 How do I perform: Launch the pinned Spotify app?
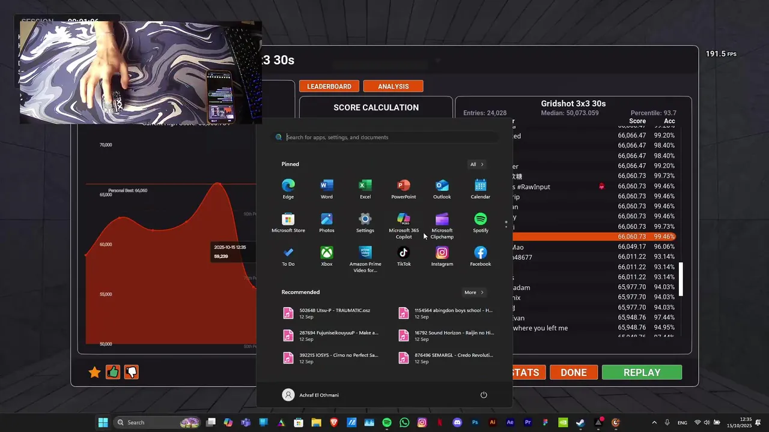coord(481,223)
